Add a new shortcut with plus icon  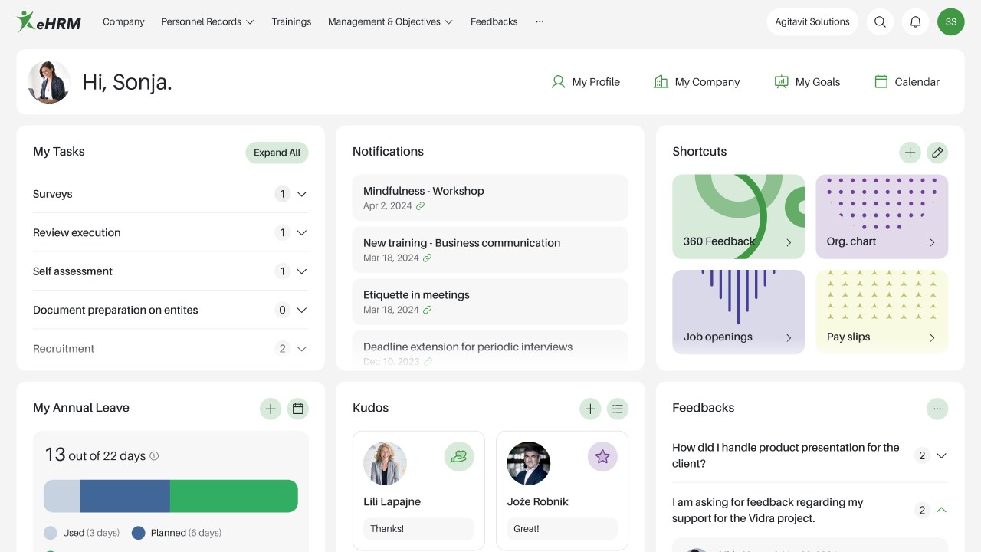point(910,153)
